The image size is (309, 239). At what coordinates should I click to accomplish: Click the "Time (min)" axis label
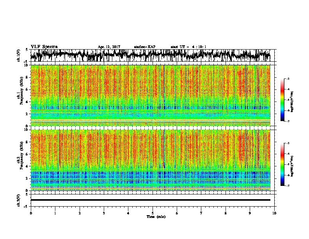click(x=156, y=217)
